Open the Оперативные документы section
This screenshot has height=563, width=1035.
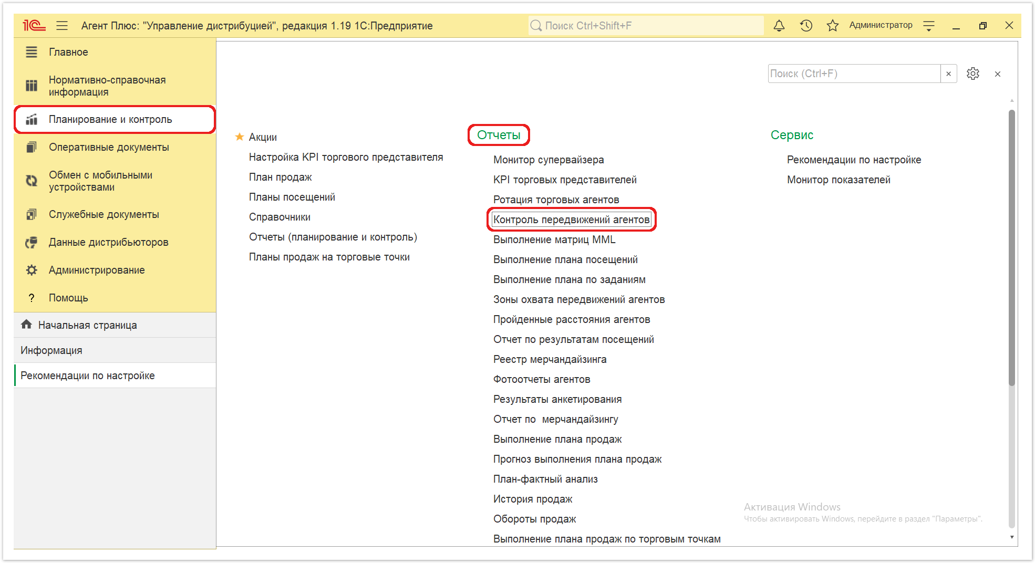tap(115, 147)
